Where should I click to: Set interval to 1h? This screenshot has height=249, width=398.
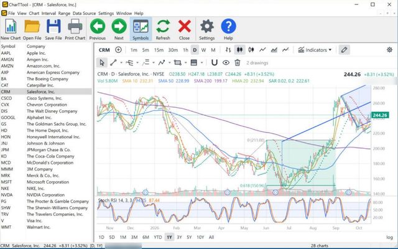[x=185, y=50]
